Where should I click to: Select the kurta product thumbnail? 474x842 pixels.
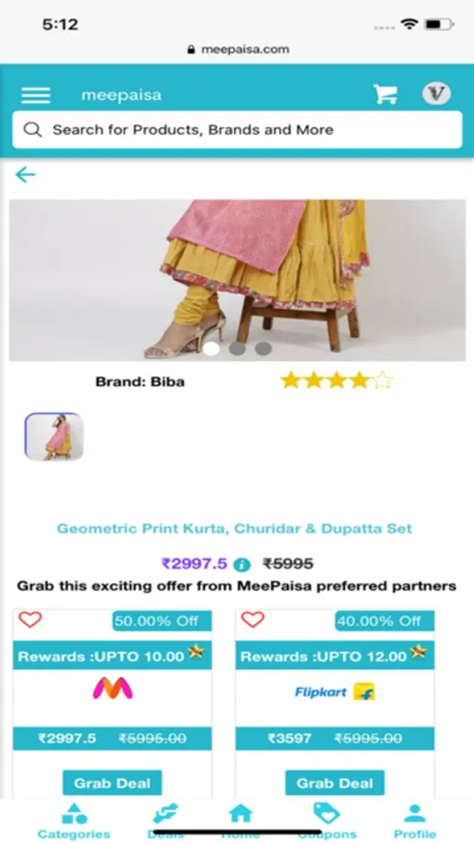[x=53, y=437]
